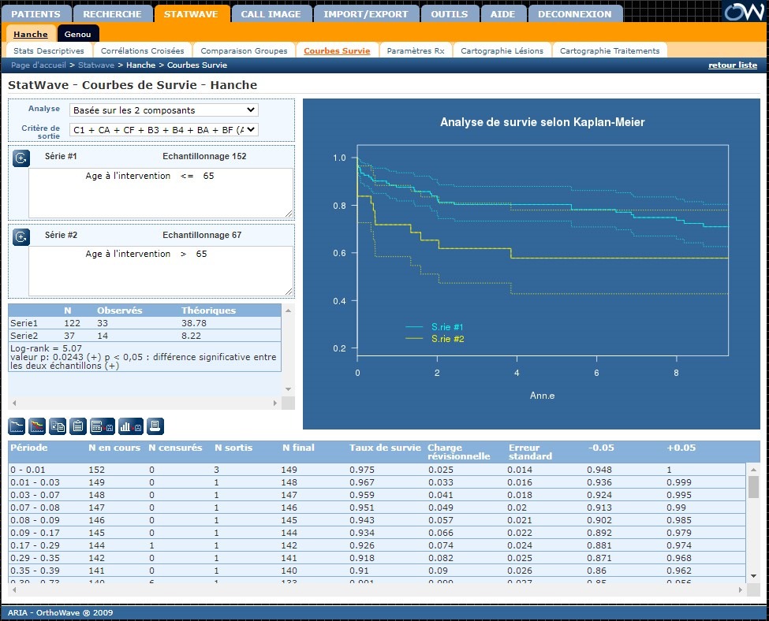Click the log-rank results panel scroll right arrow
The width and height of the screenshot is (769, 621).
[x=274, y=403]
